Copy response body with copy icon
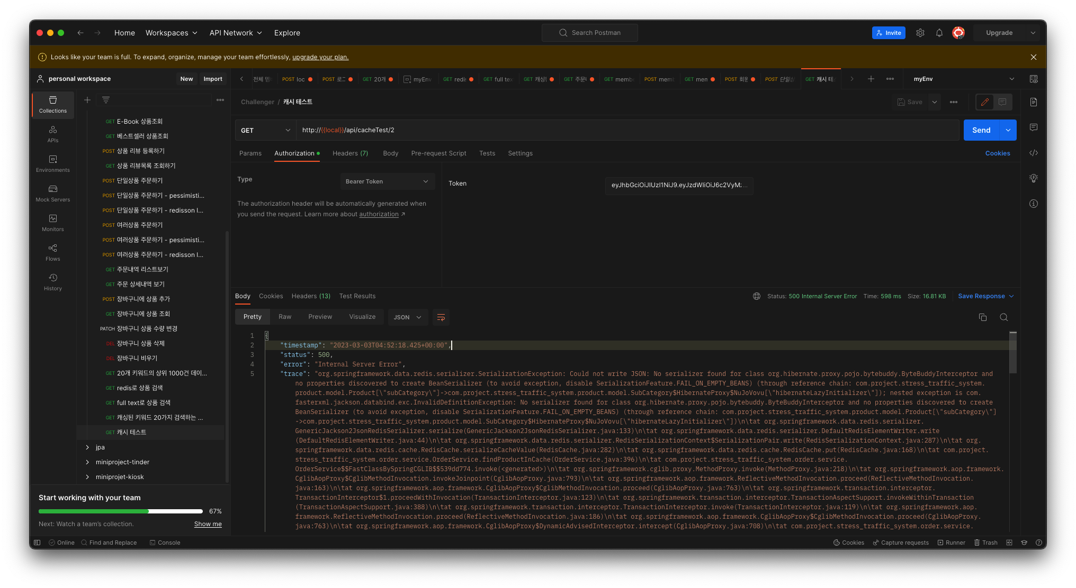 point(982,317)
